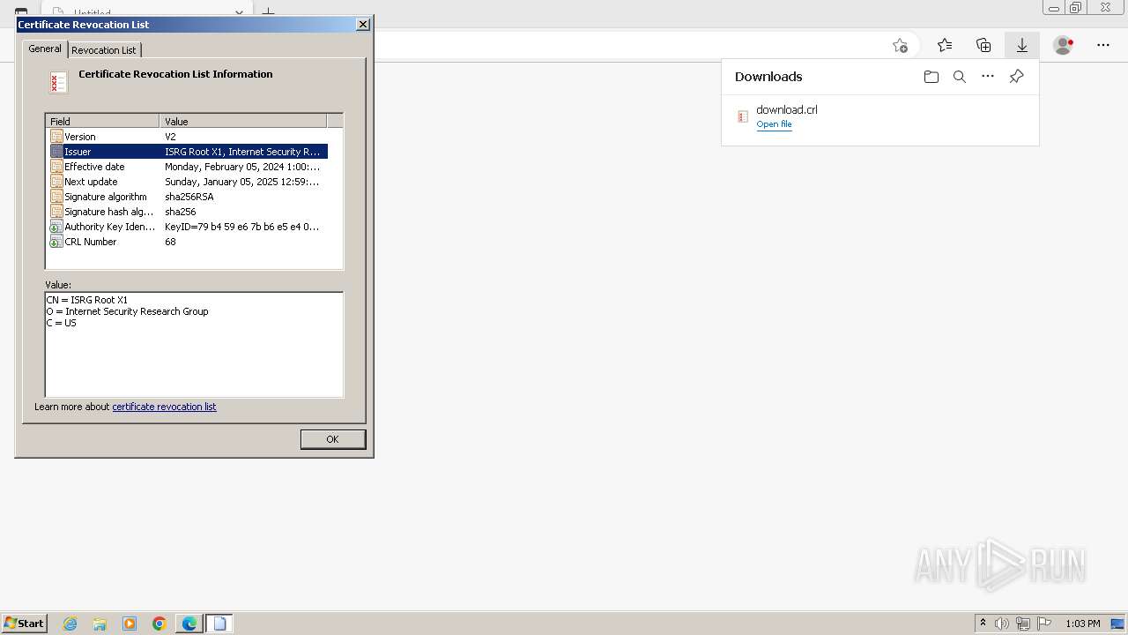Click the Authority Key Identifier row icon
Screen dimensions: 1128x635
tap(56, 227)
